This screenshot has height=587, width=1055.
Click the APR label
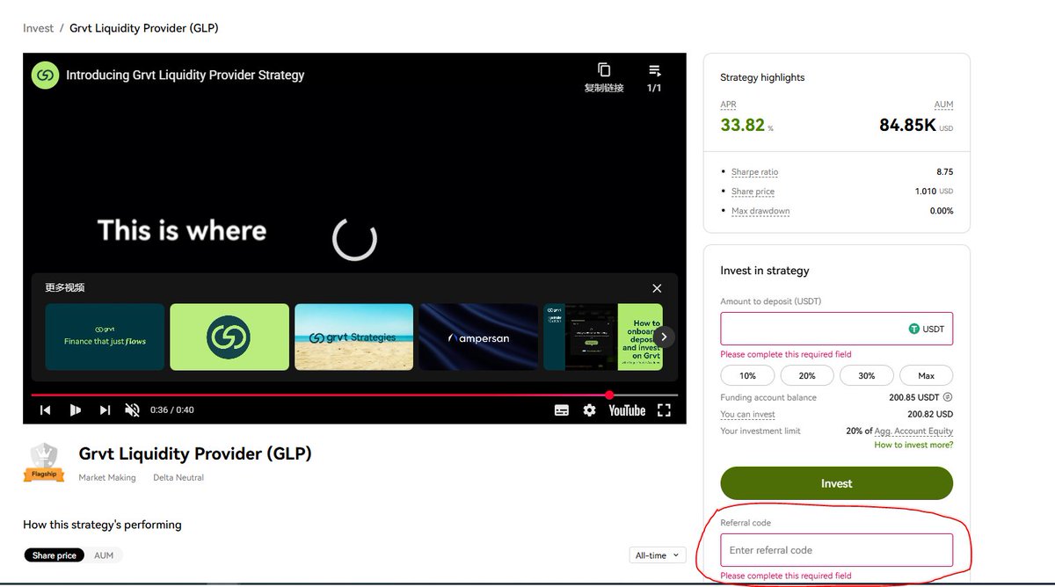coord(728,105)
